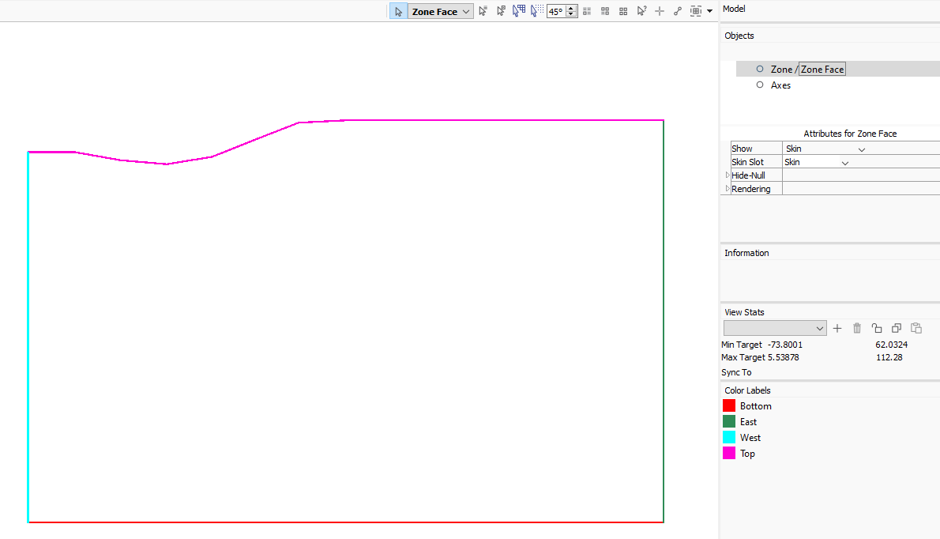The width and height of the screenshot is (940, 539).
Task: Select the Axes object in list
Action: click(x=780, y=85)
